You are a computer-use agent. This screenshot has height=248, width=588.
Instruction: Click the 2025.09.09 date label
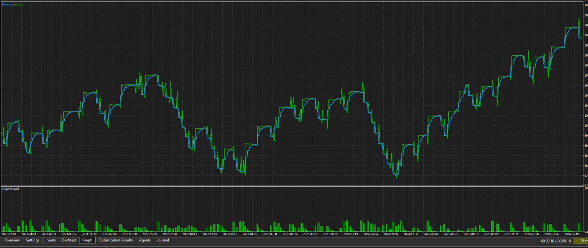point(491,234)
